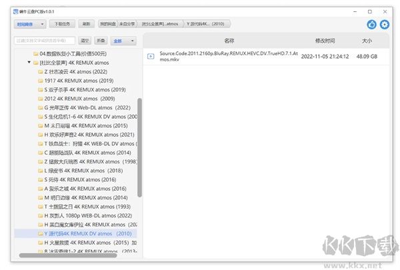Viewport: 400px width, 270px height.
Task: Open folder L 绿皮书 4K REMUX atmos (2018)
Action: point(83,171)
